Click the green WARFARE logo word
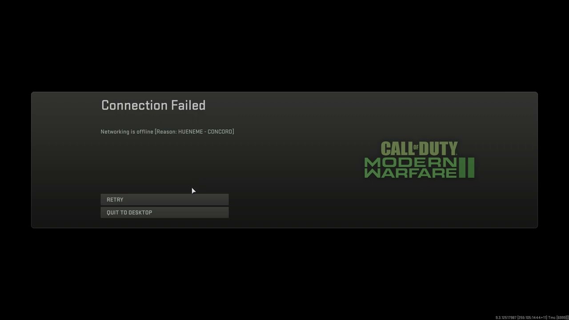Viewport: 569px width, 320px height. (410, 173)
